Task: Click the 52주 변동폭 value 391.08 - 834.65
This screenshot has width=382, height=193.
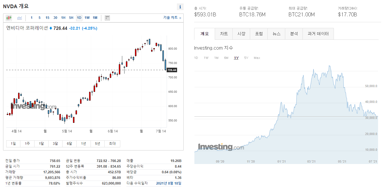Action: pos(109,166)
